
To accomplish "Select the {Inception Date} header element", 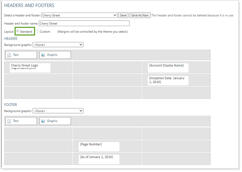I will point(168,80).
